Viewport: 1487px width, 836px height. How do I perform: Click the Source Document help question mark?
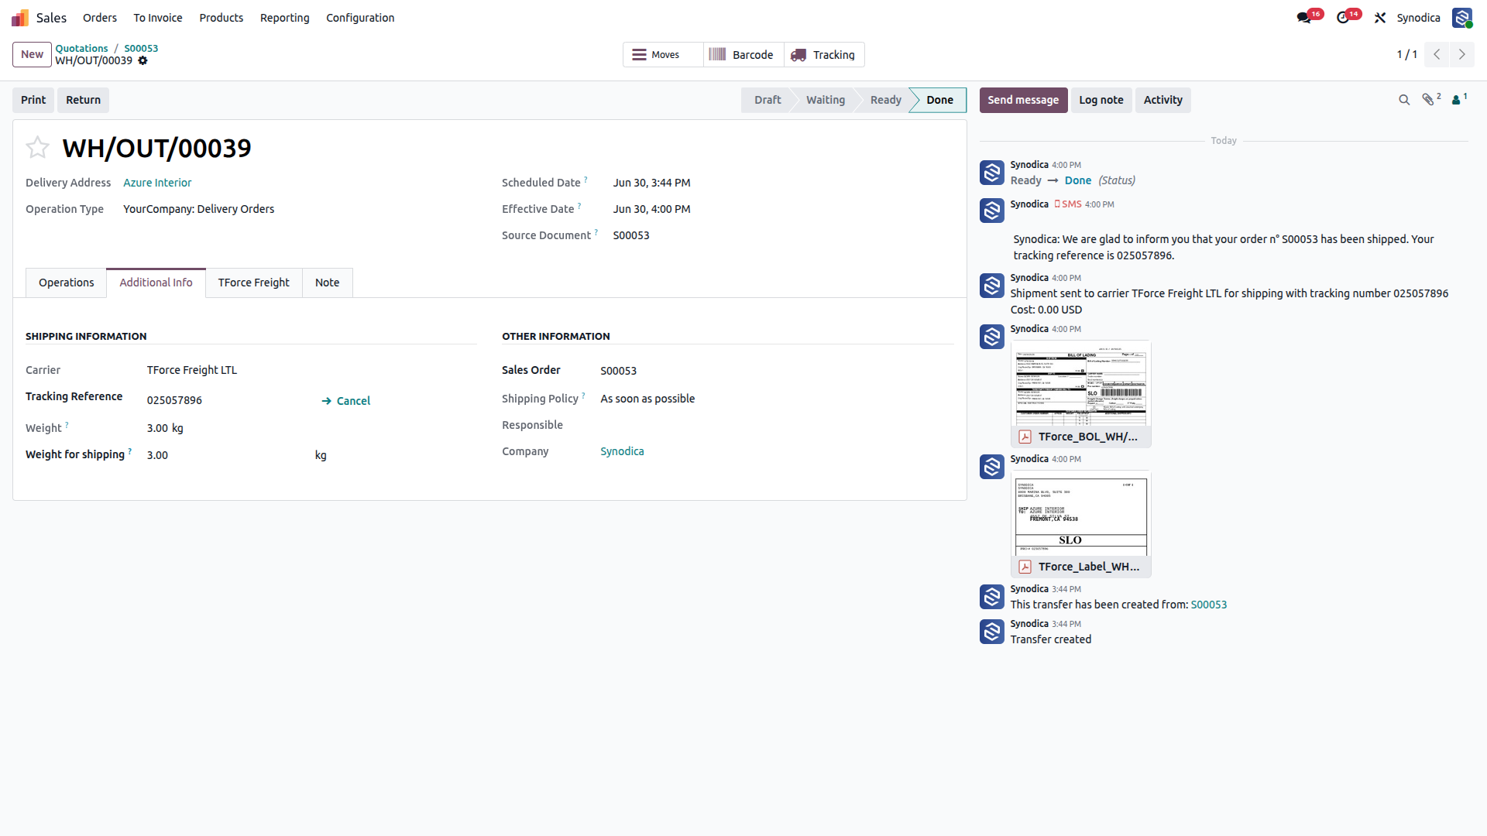pyautogui.click(x=596, y=232)
